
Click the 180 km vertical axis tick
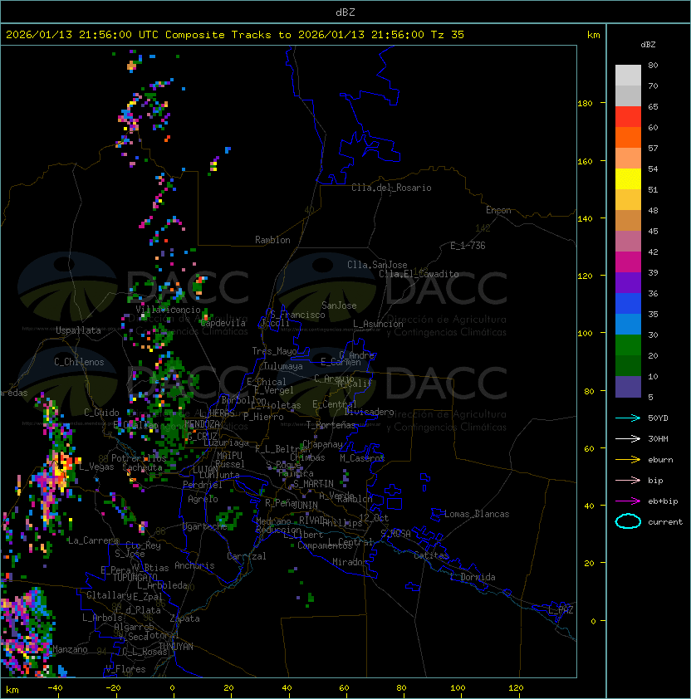coord(585,104)
